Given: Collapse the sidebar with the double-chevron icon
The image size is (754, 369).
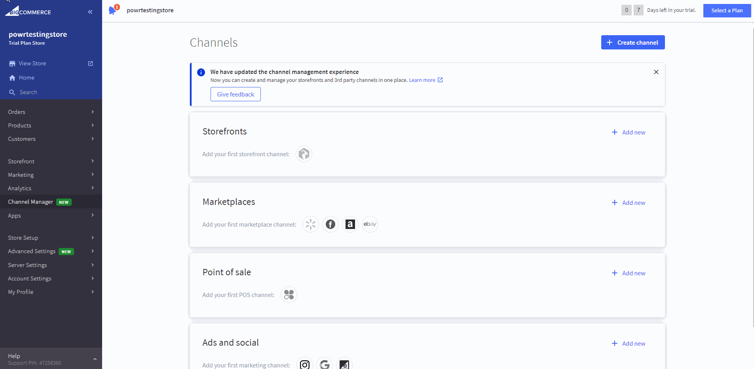Looking at the screenshot, I should click(90, 12).
